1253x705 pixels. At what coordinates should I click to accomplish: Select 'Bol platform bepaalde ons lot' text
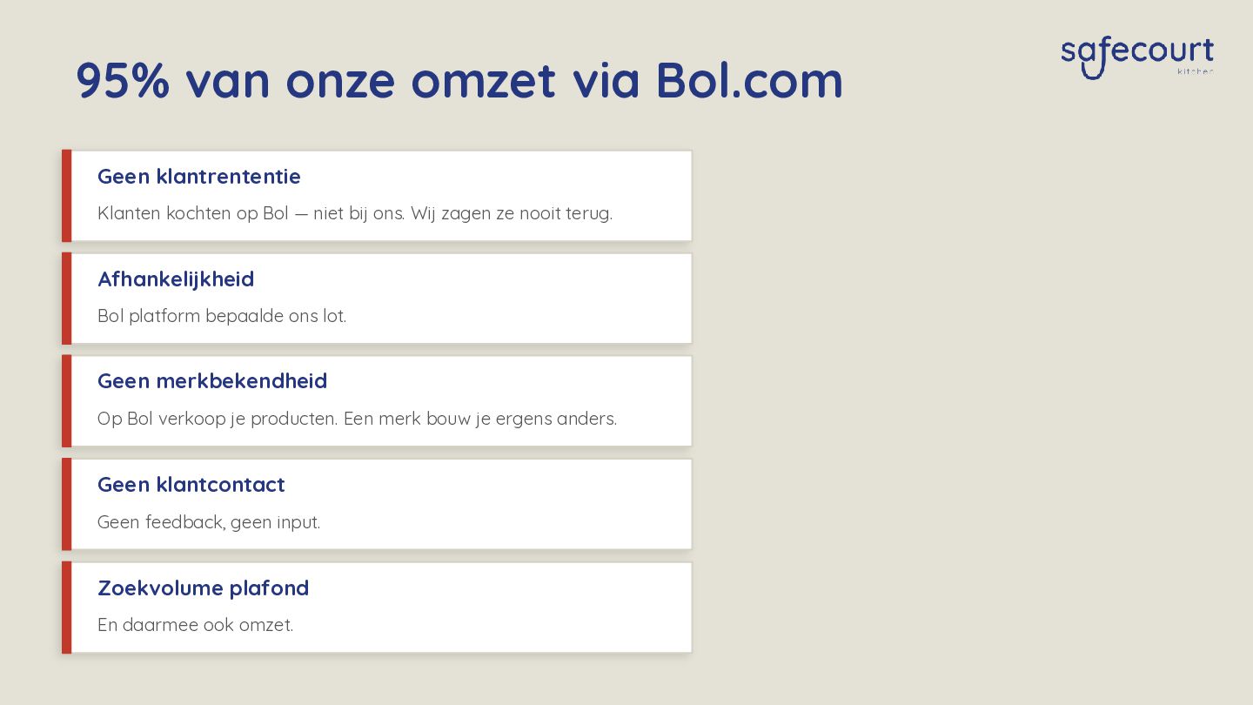[x=222, y=316]
